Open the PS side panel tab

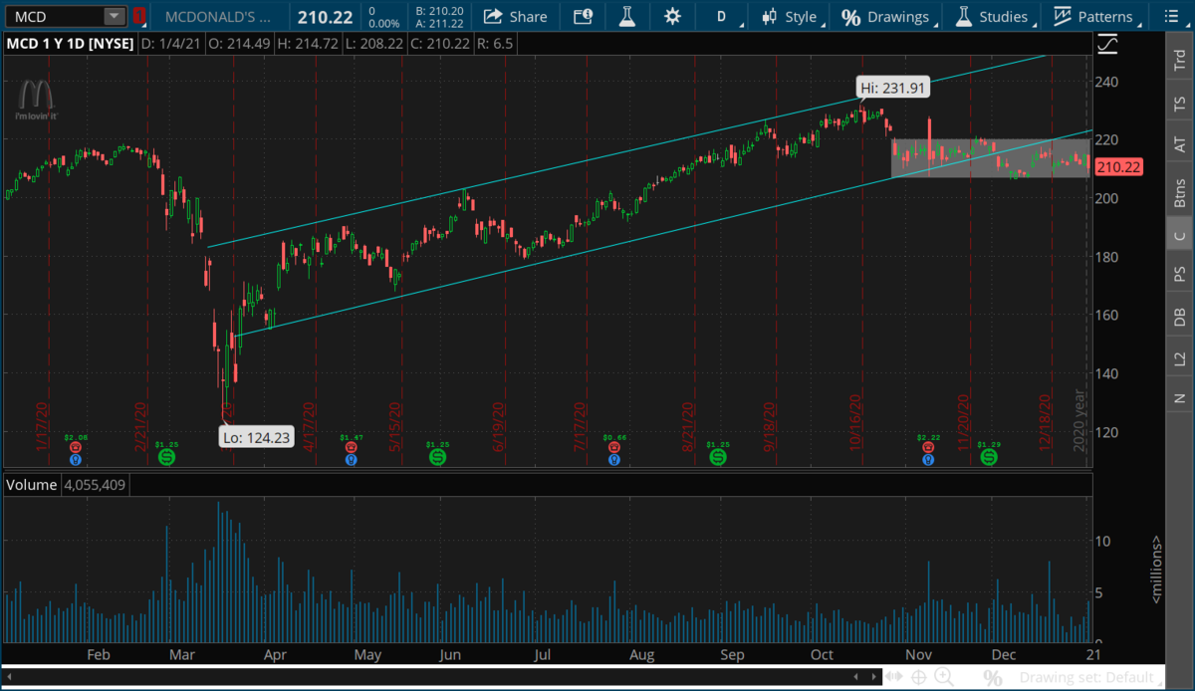click(x=1180, y=274)
